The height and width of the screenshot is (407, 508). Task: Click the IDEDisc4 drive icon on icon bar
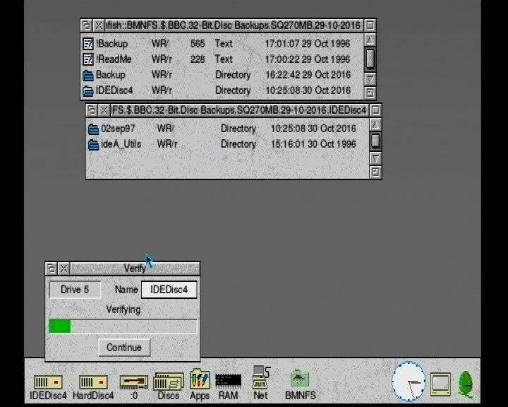[48, 382]
